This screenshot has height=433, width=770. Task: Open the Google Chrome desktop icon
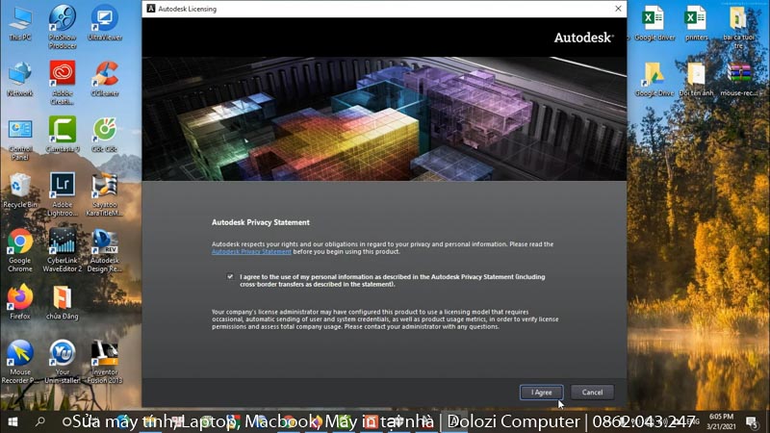tap(19, 242)
